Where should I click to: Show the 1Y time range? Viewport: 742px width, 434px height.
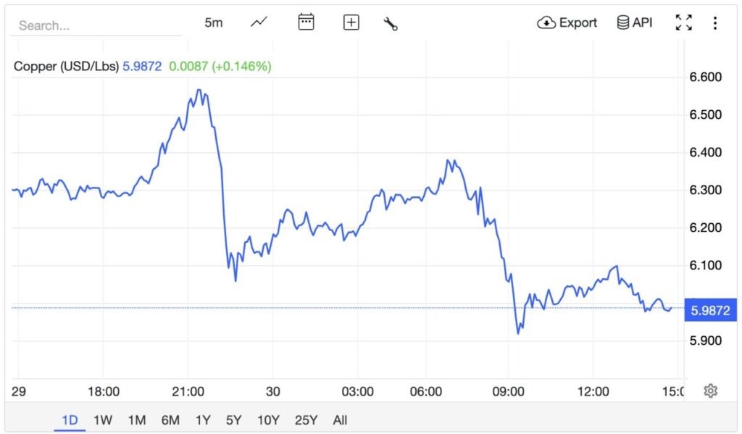coord(203,420)
